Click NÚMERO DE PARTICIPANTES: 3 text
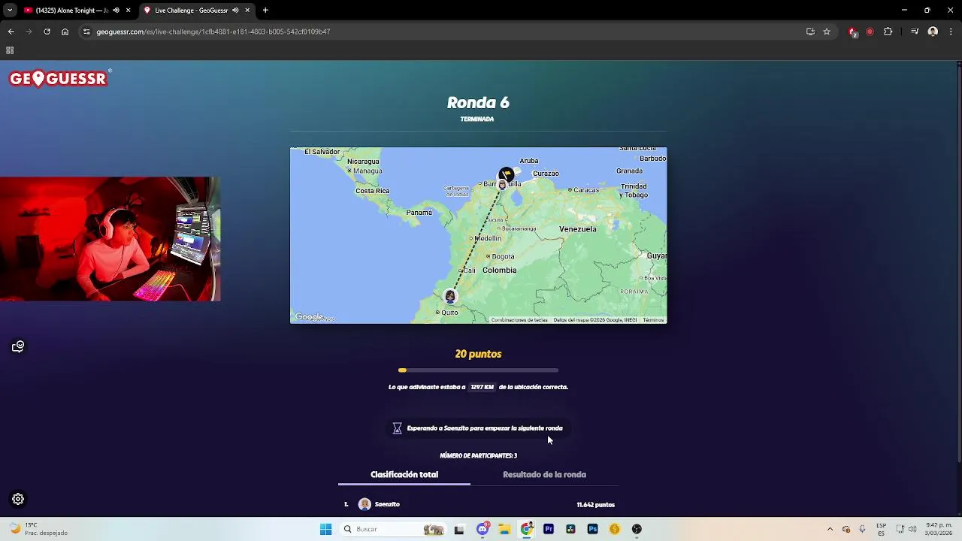 pos(478,455)
